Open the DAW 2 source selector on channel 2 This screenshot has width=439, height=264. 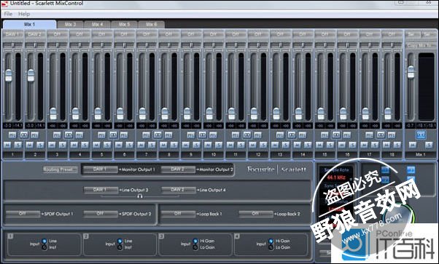[x=35, y=34]
